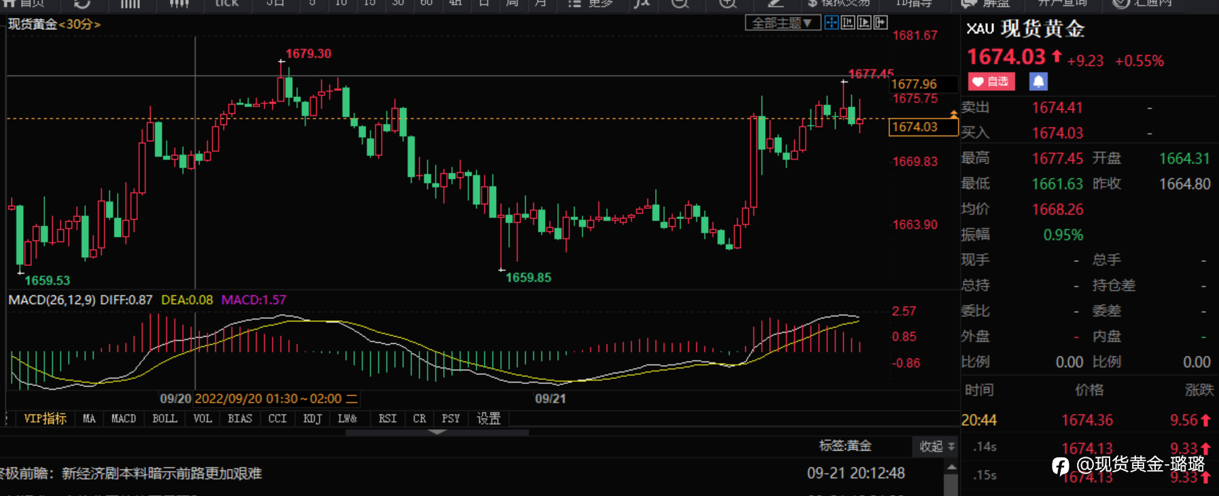The image size is (1219, 496).
Task: Switch to the PSY indicator tab
Action: coord(450,419)
